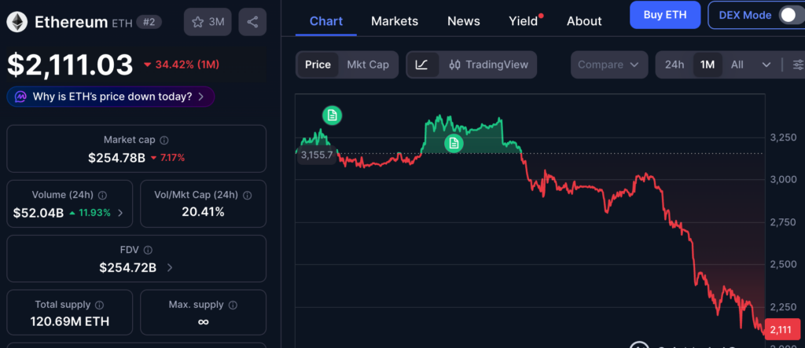Select the line chart view icon

[422, 64]
